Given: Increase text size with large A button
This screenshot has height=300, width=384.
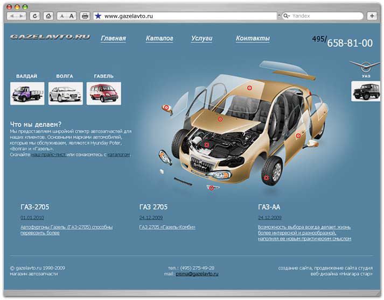Looking at the screenshot, I should pos(71,16).
